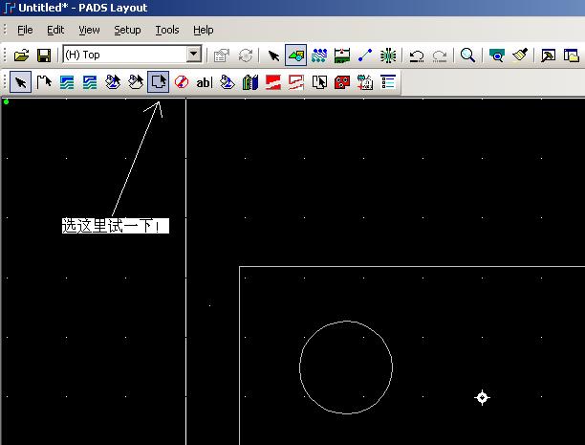This screenshot has width=585, height=445.
Task: Select the Copper Pour Cut Out tool
Action: (x=136, y=82)
